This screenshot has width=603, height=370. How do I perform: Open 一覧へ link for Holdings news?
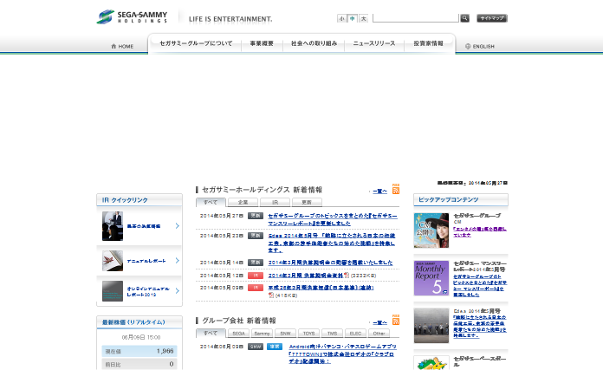pos(379,191)
